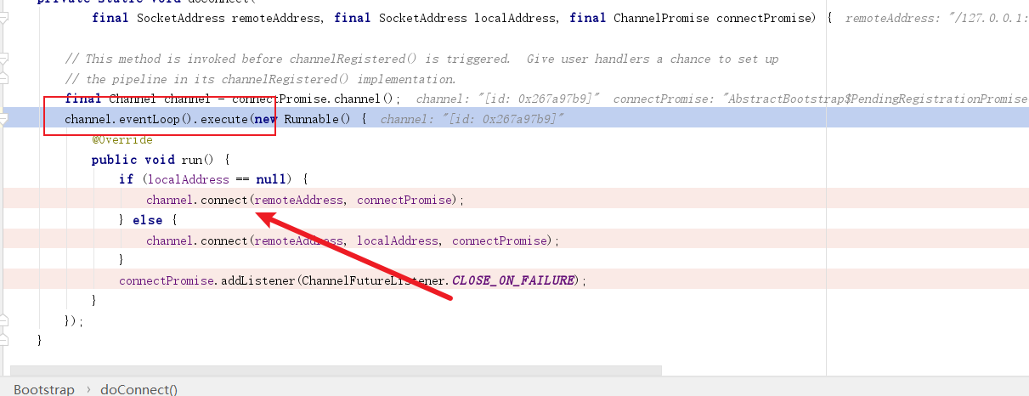Click the @Override annotation

click(x=122, y=139)
